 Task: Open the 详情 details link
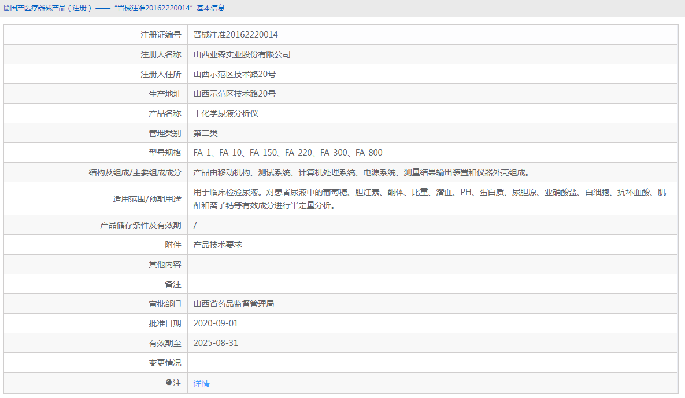click(201, 383)
